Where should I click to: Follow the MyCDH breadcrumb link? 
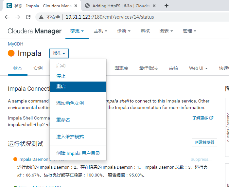tap(15, 44)
